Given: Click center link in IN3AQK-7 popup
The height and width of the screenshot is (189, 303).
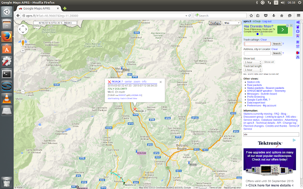Looking at the screenshot, I should tap(128, 82).
